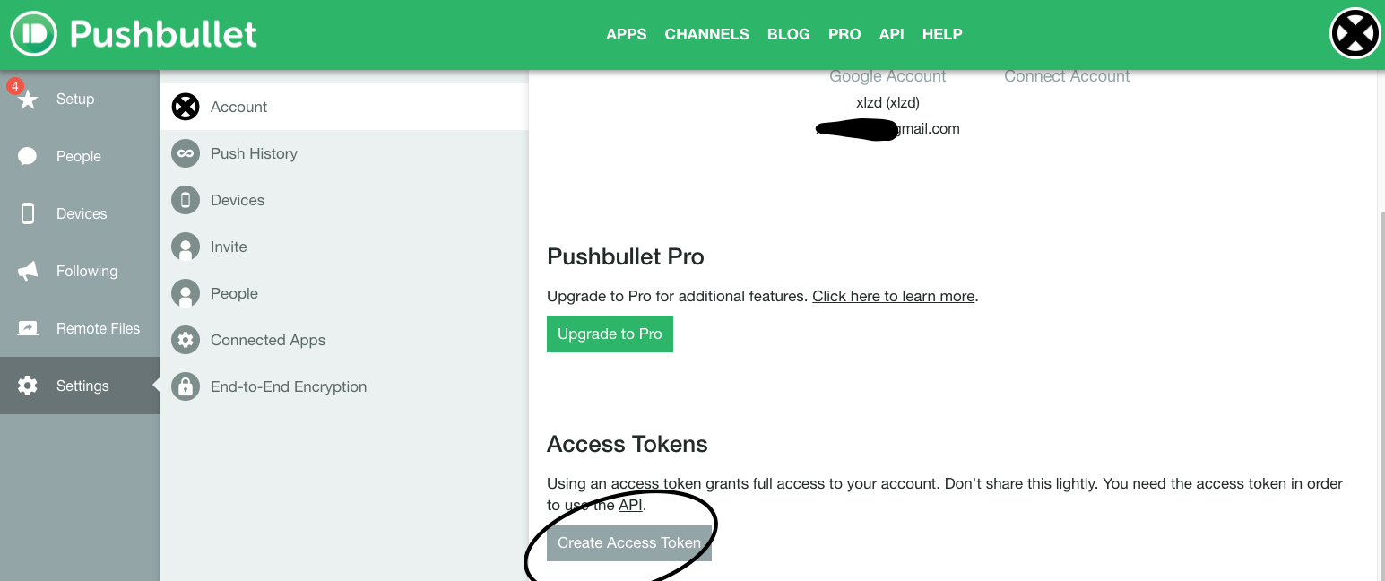Click the Create Access Token button
The height and width of the screenshot is (581, 1385).
coord(628,542)
